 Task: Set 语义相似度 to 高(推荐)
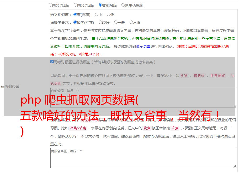tap(75, 14)
